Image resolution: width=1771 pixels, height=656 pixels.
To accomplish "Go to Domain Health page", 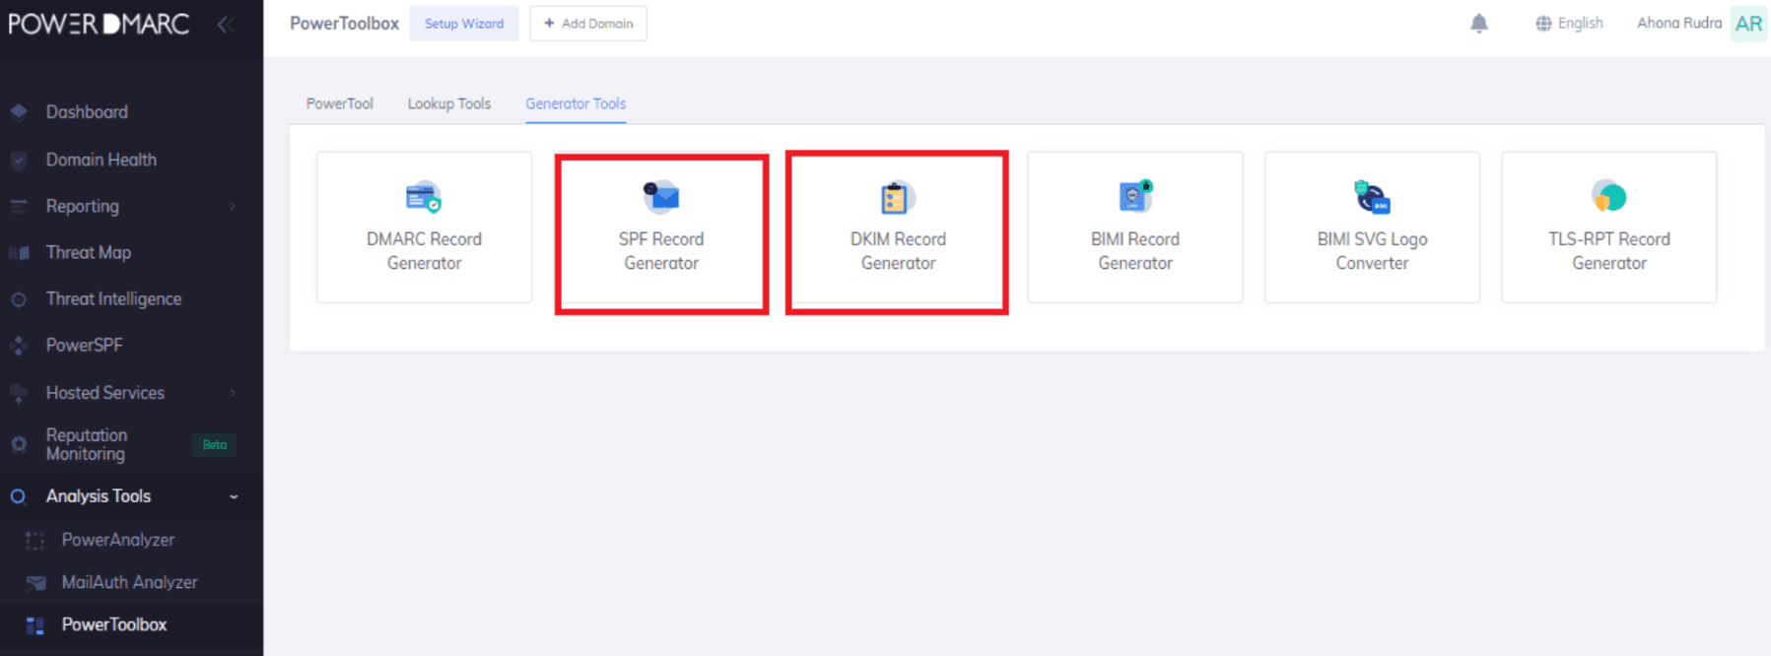I will [101, 160].
